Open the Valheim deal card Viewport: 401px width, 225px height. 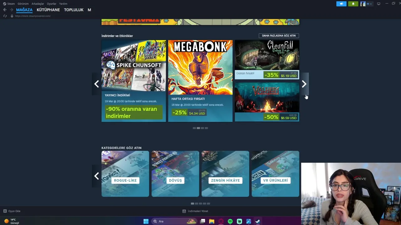click(267, 102)
